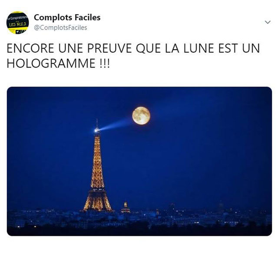Click the light beam pointing at the moon
This screenshot has height=255, width=278.
coord(116,124)
